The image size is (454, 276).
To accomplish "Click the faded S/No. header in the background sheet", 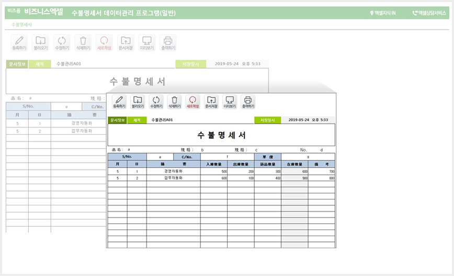I will (x=28, y=106).
